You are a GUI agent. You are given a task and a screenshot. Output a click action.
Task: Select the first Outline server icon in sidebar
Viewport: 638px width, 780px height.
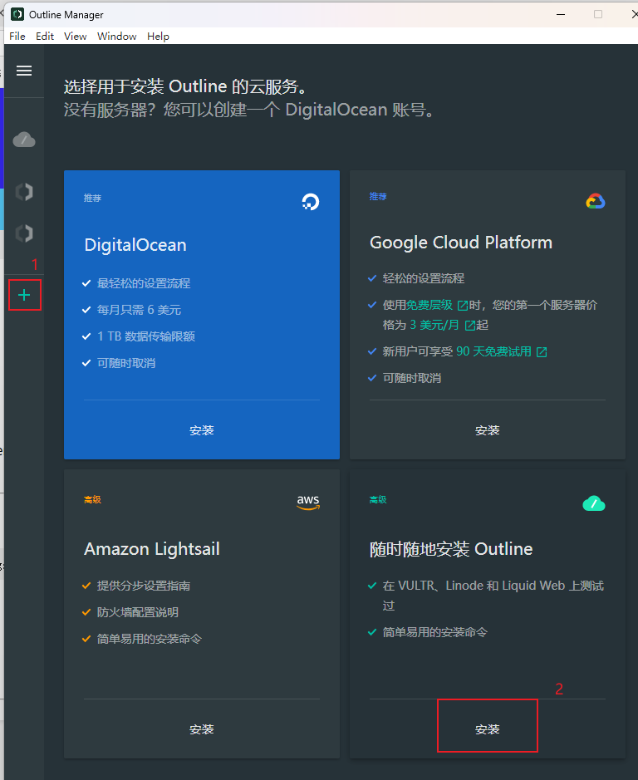24,192
